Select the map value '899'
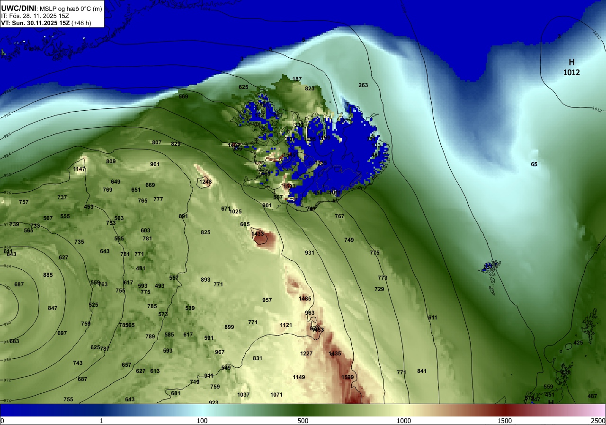The image size is (606, 425). (x=229, y=327)
